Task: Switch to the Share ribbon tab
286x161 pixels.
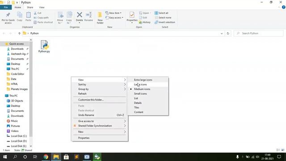Action: (30, 7)
